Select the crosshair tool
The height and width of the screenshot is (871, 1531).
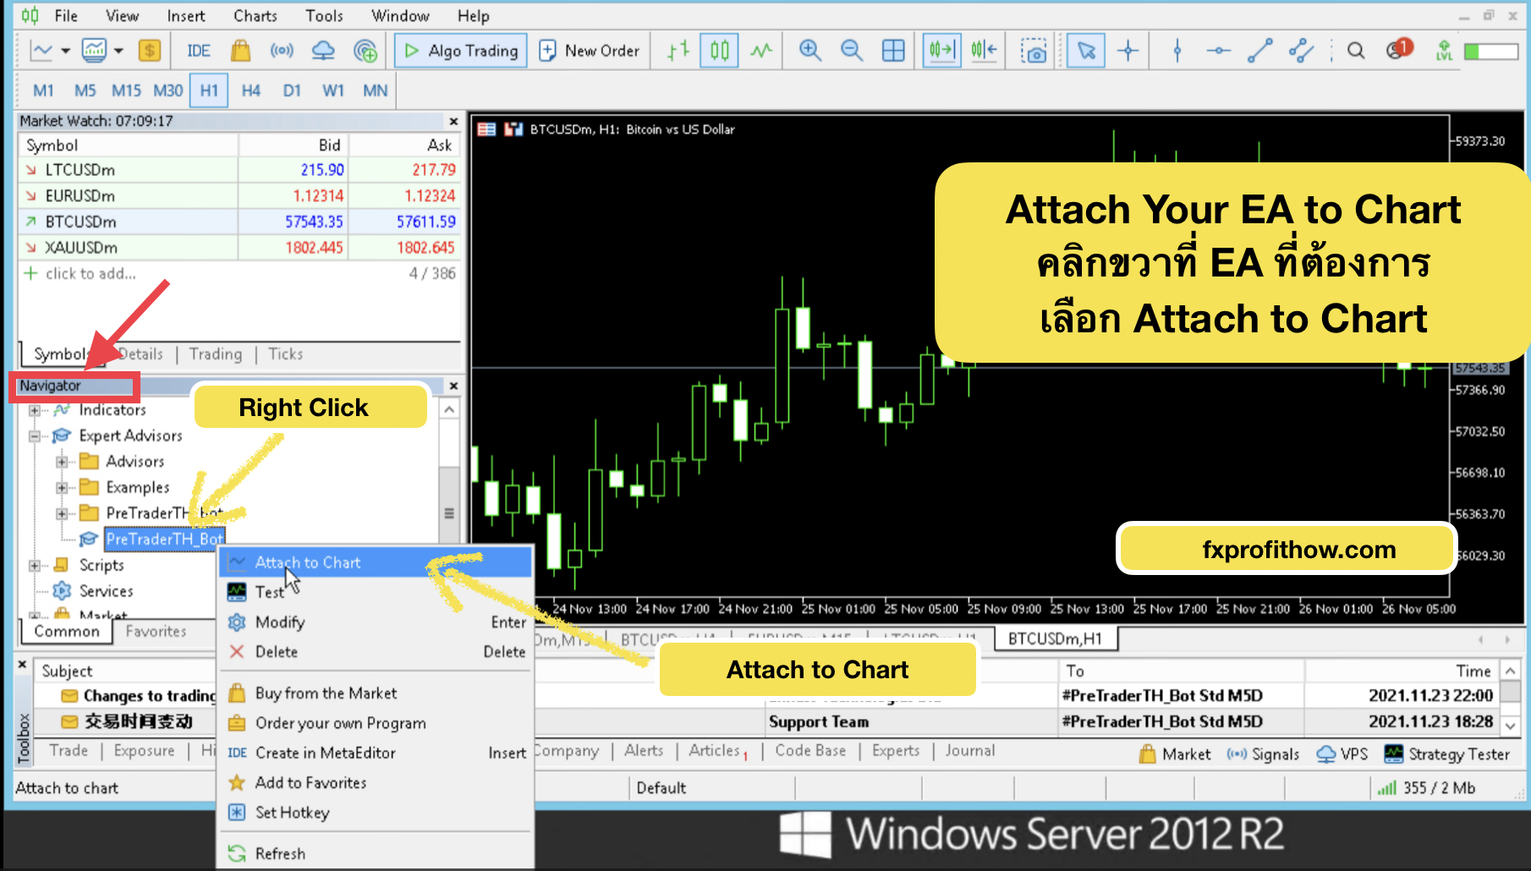point(1128,51)
